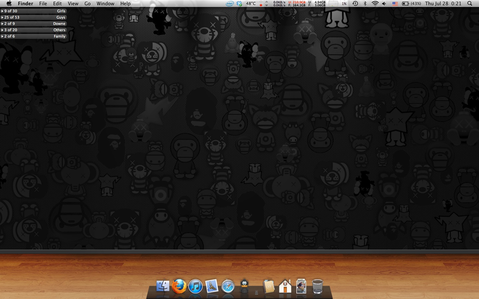Click the dock separator handle
479x299 pixels.
click(x=256, y=292)
